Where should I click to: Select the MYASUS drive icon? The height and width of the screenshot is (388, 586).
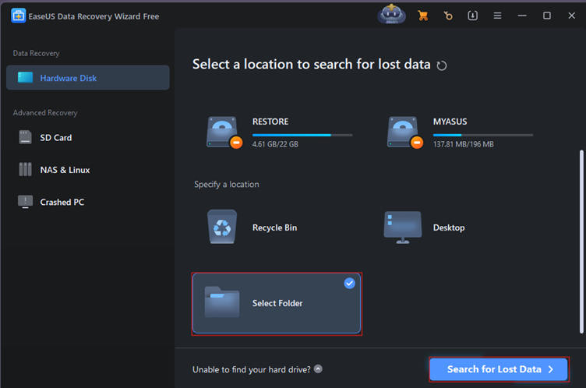tap(403, 132)
